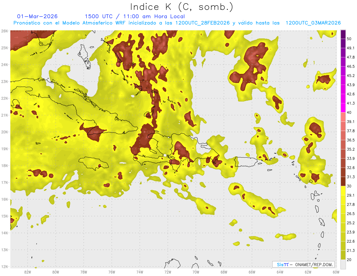Click the 14N latitude label
357x276 pixels.
click(x=4, y=233)
